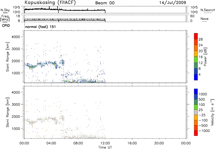Select 'Slant Range [km]' label of velocity panel
This screenshot has width=215, height=149.
(8, 112)
